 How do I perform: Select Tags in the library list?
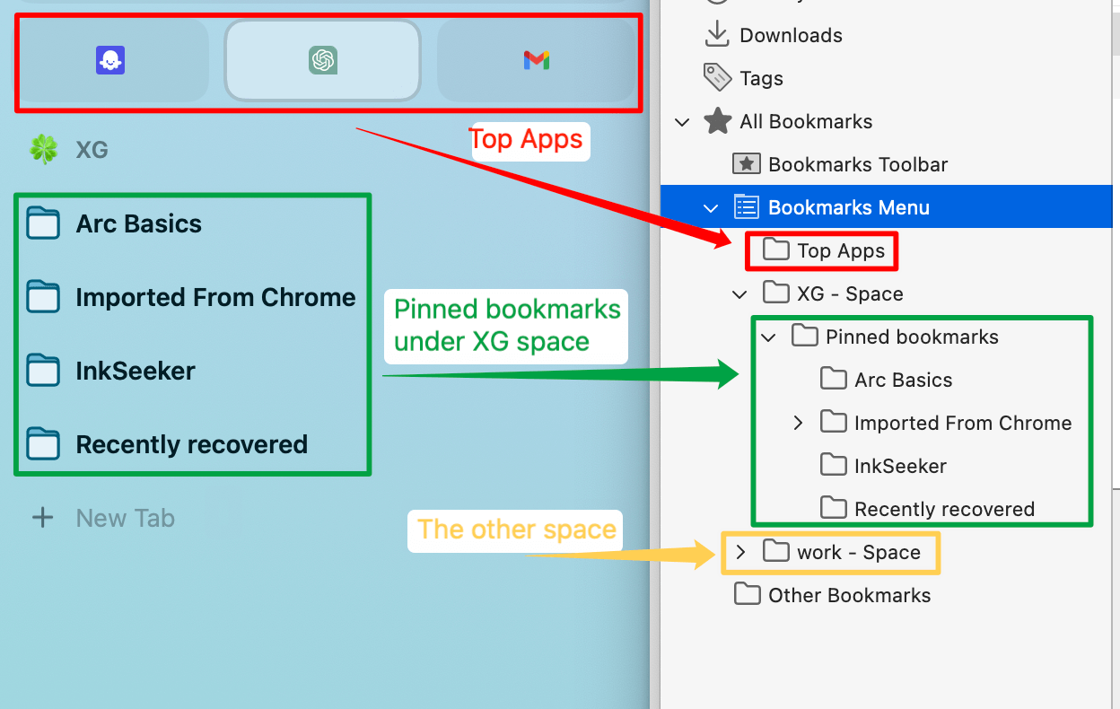(x=761, y=78)
